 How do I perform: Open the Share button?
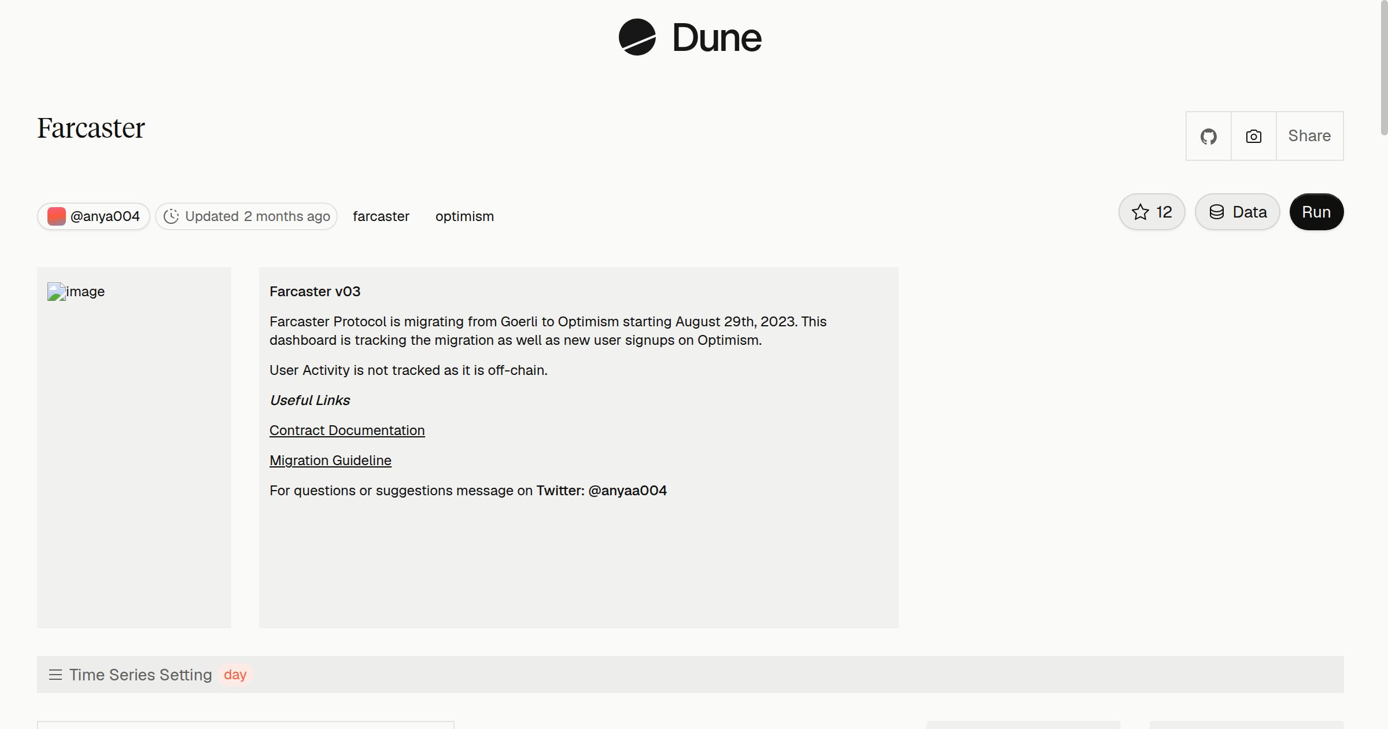[x=1309, y=136]
